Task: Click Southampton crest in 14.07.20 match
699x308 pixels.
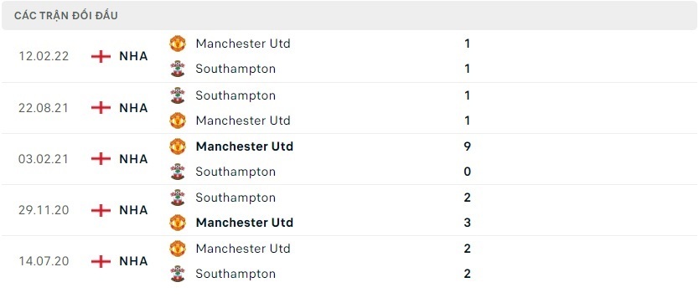Action: pos(178,274)
